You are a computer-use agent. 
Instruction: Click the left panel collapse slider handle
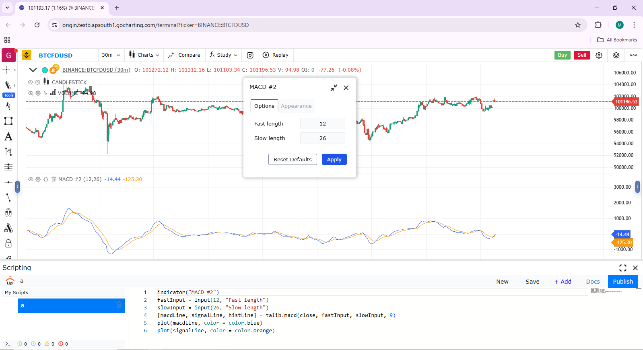click(x=17, y=187)
